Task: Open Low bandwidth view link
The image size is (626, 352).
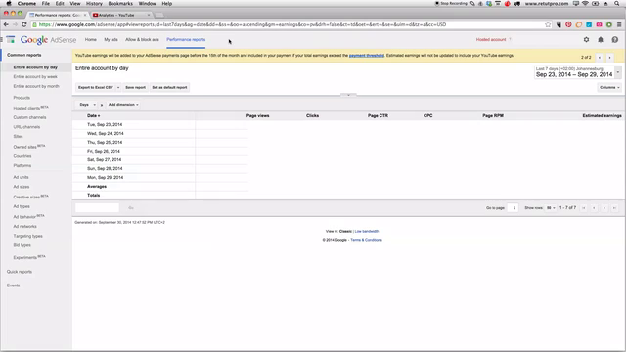Action: click(367, 231)
